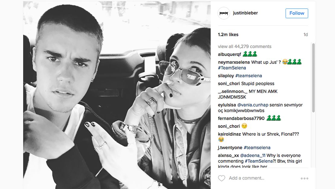Open the three-dot more options menu
Image resolution: width=335 pixels, height=189 pixels.
pos(305,178)
